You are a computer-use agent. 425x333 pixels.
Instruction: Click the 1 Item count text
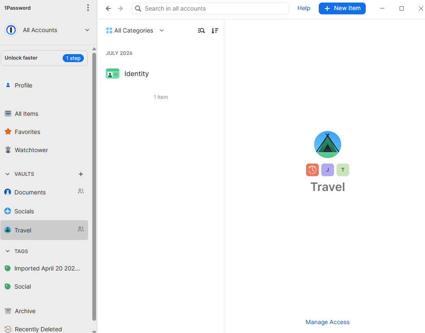point(161,97)
